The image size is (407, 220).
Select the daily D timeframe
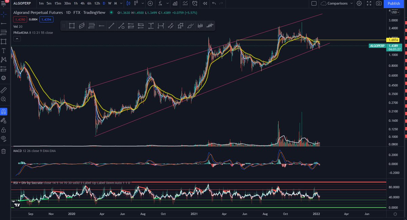[104, 3]
